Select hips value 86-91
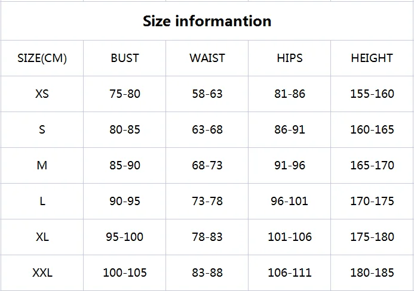This screenshot has width=414, height=291. (290, 129)
